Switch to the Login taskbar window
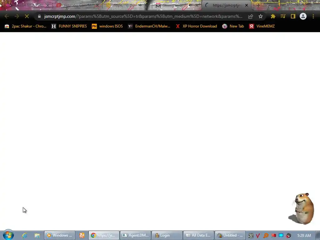 click(167, 235)
